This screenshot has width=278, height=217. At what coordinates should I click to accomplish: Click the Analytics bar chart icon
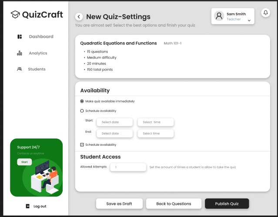(x=20, y=53)
